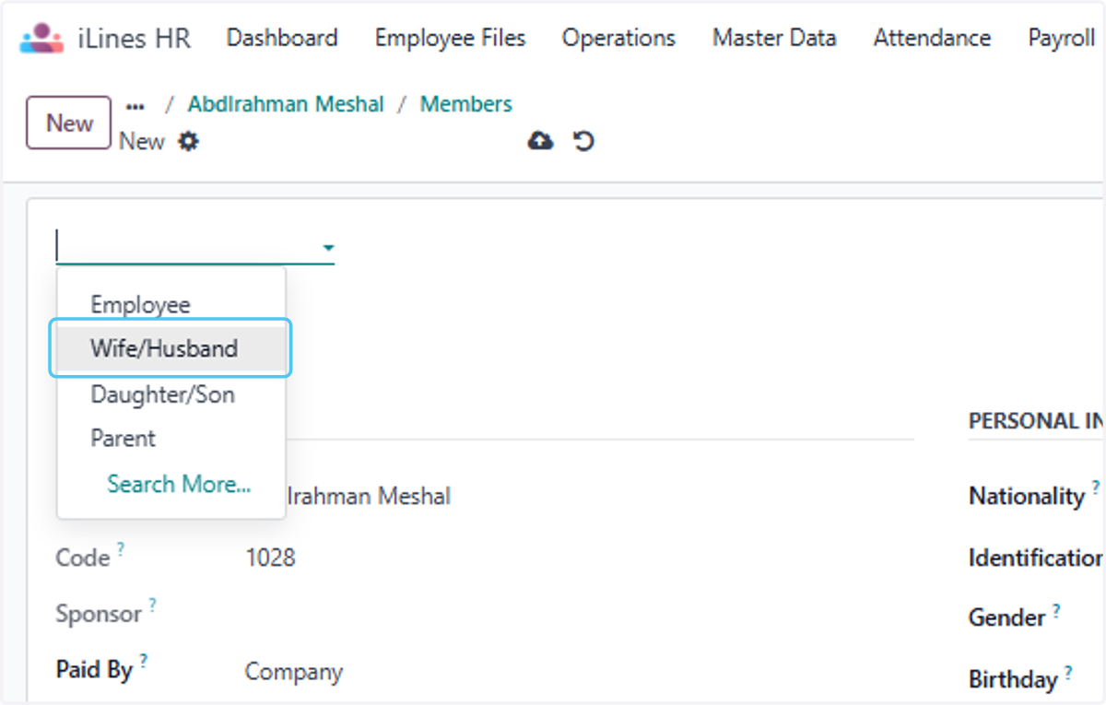
Task: Click the cloud upload save icon
Action: 540,141
